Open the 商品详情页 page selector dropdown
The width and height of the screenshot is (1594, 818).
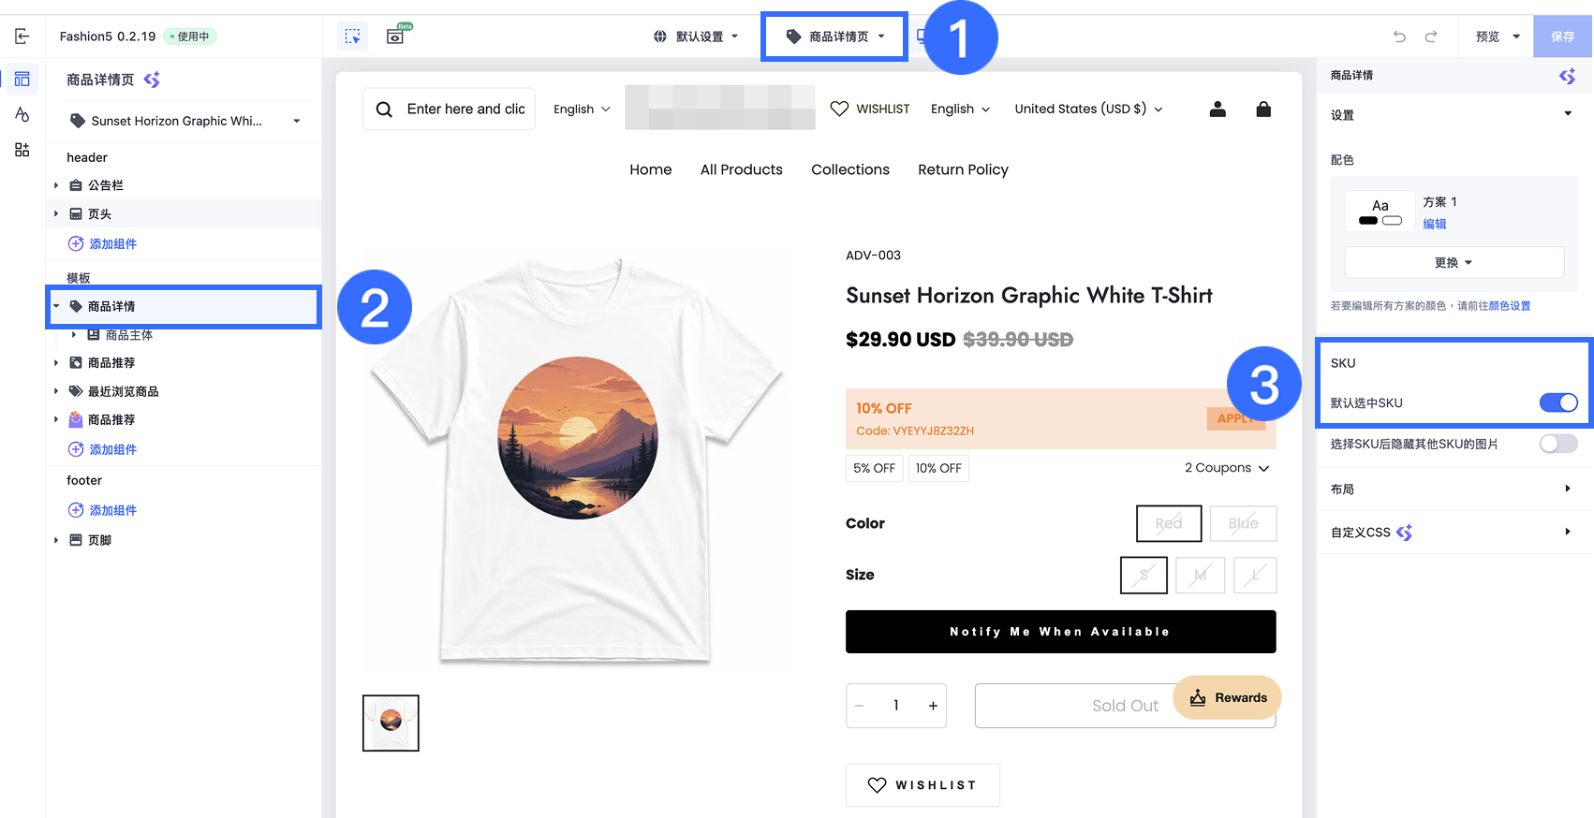pos(834,37)
